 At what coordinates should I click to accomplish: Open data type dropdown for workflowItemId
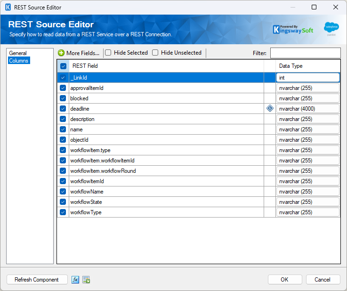(x=308, y=181)
